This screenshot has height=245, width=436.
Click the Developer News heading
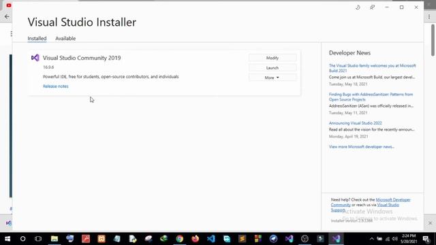(x=349, y=53)
